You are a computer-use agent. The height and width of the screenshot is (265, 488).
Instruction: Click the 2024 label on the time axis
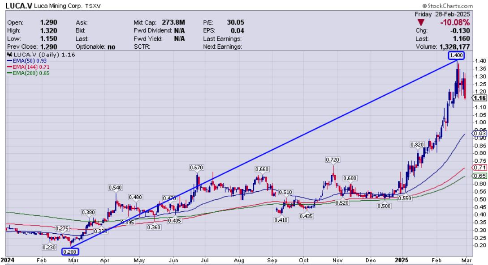tap(7, 260)
